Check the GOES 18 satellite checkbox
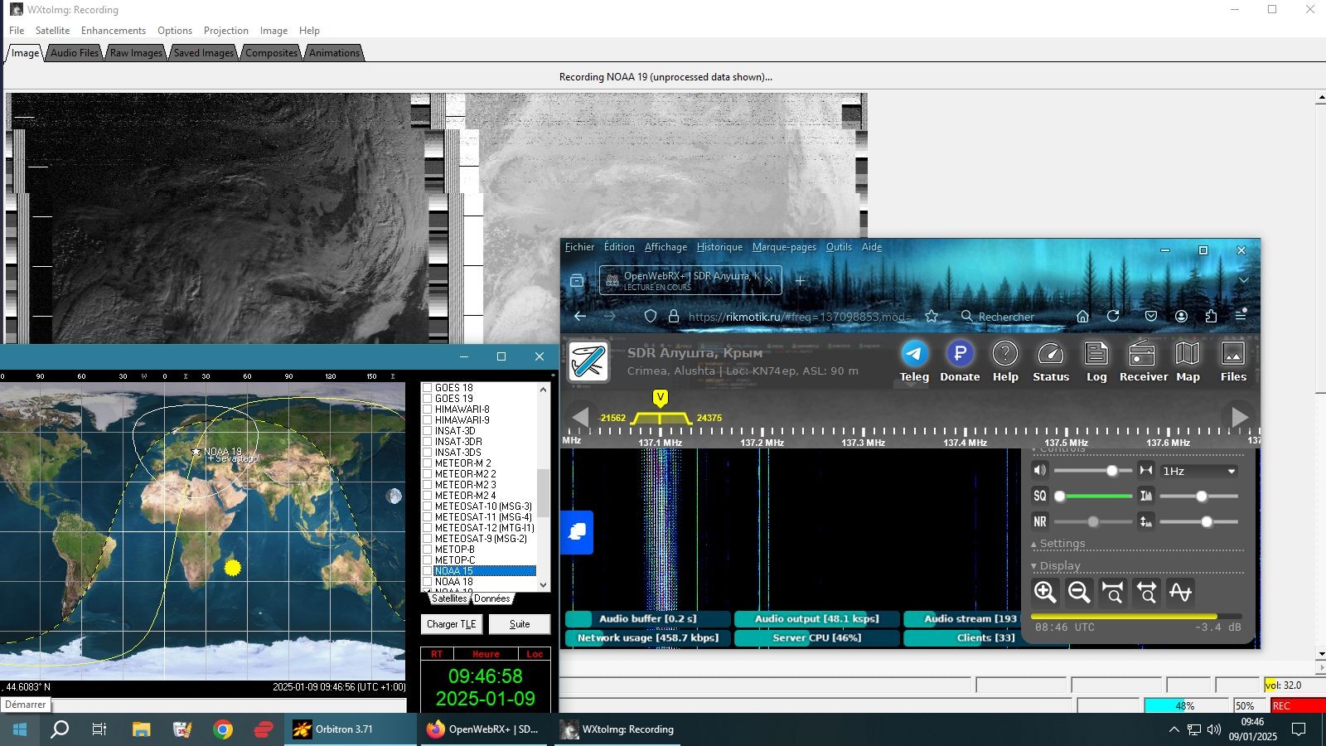1326x746 pixels. [428, 388]
